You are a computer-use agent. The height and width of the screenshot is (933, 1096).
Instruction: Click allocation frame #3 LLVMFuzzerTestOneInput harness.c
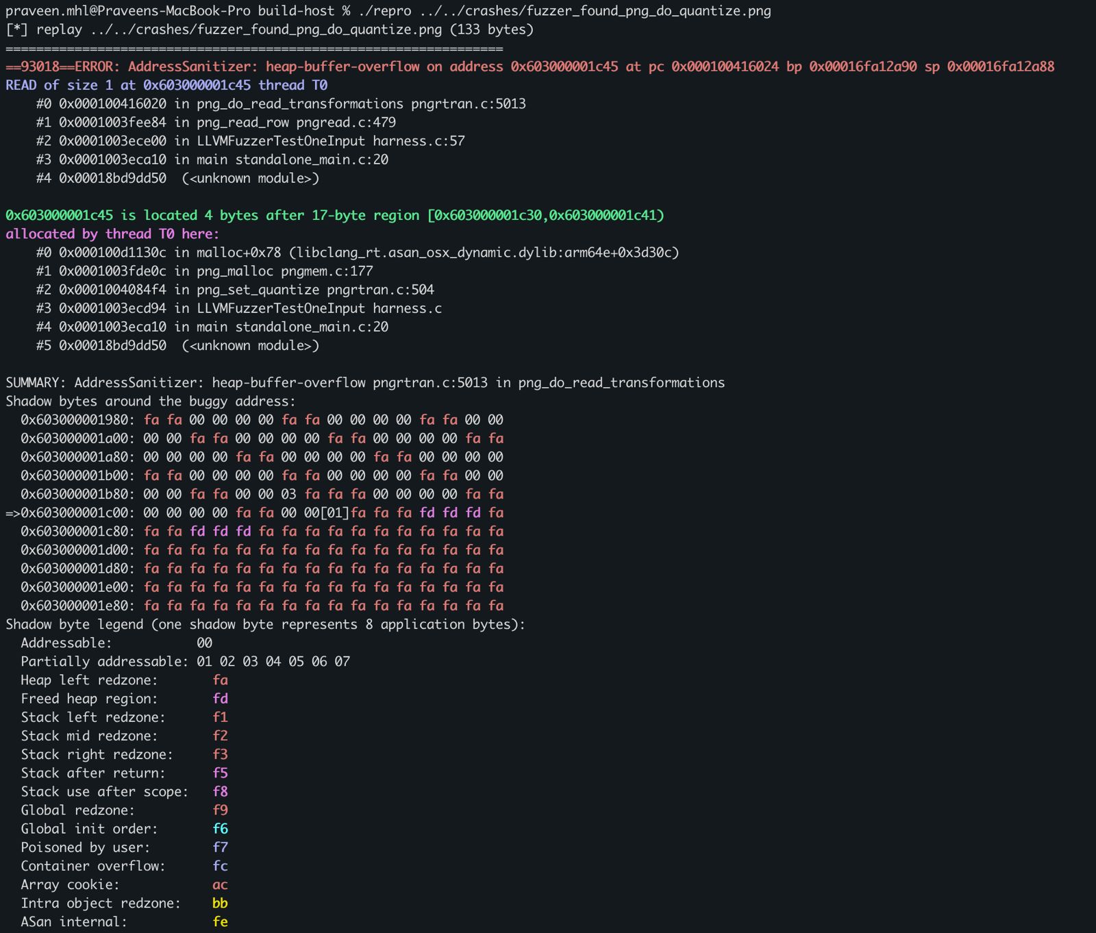tap(239, 308)
